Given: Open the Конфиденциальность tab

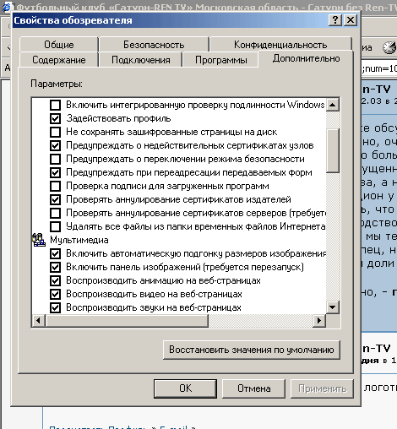Looking at the screenshot, I should [x=280, y=45].
